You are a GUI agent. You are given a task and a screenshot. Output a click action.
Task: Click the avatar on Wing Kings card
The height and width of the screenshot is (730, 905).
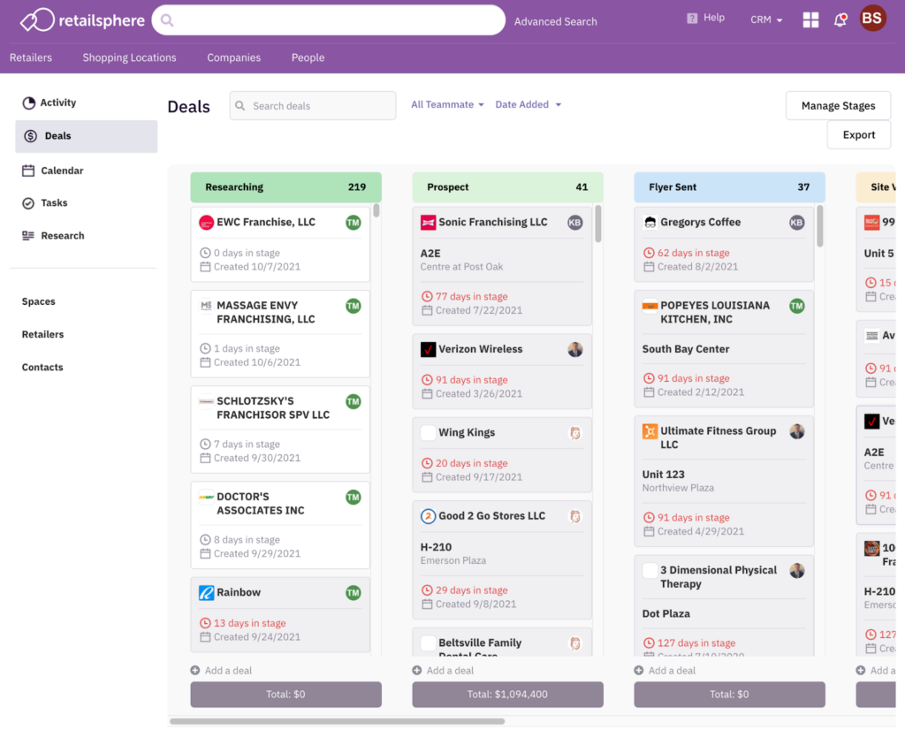pos(574,433)
